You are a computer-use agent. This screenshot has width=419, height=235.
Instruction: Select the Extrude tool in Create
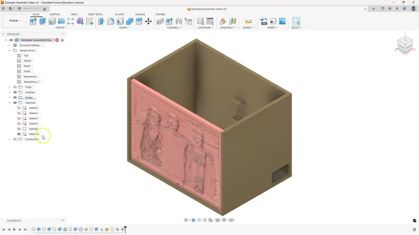(43, 22)
